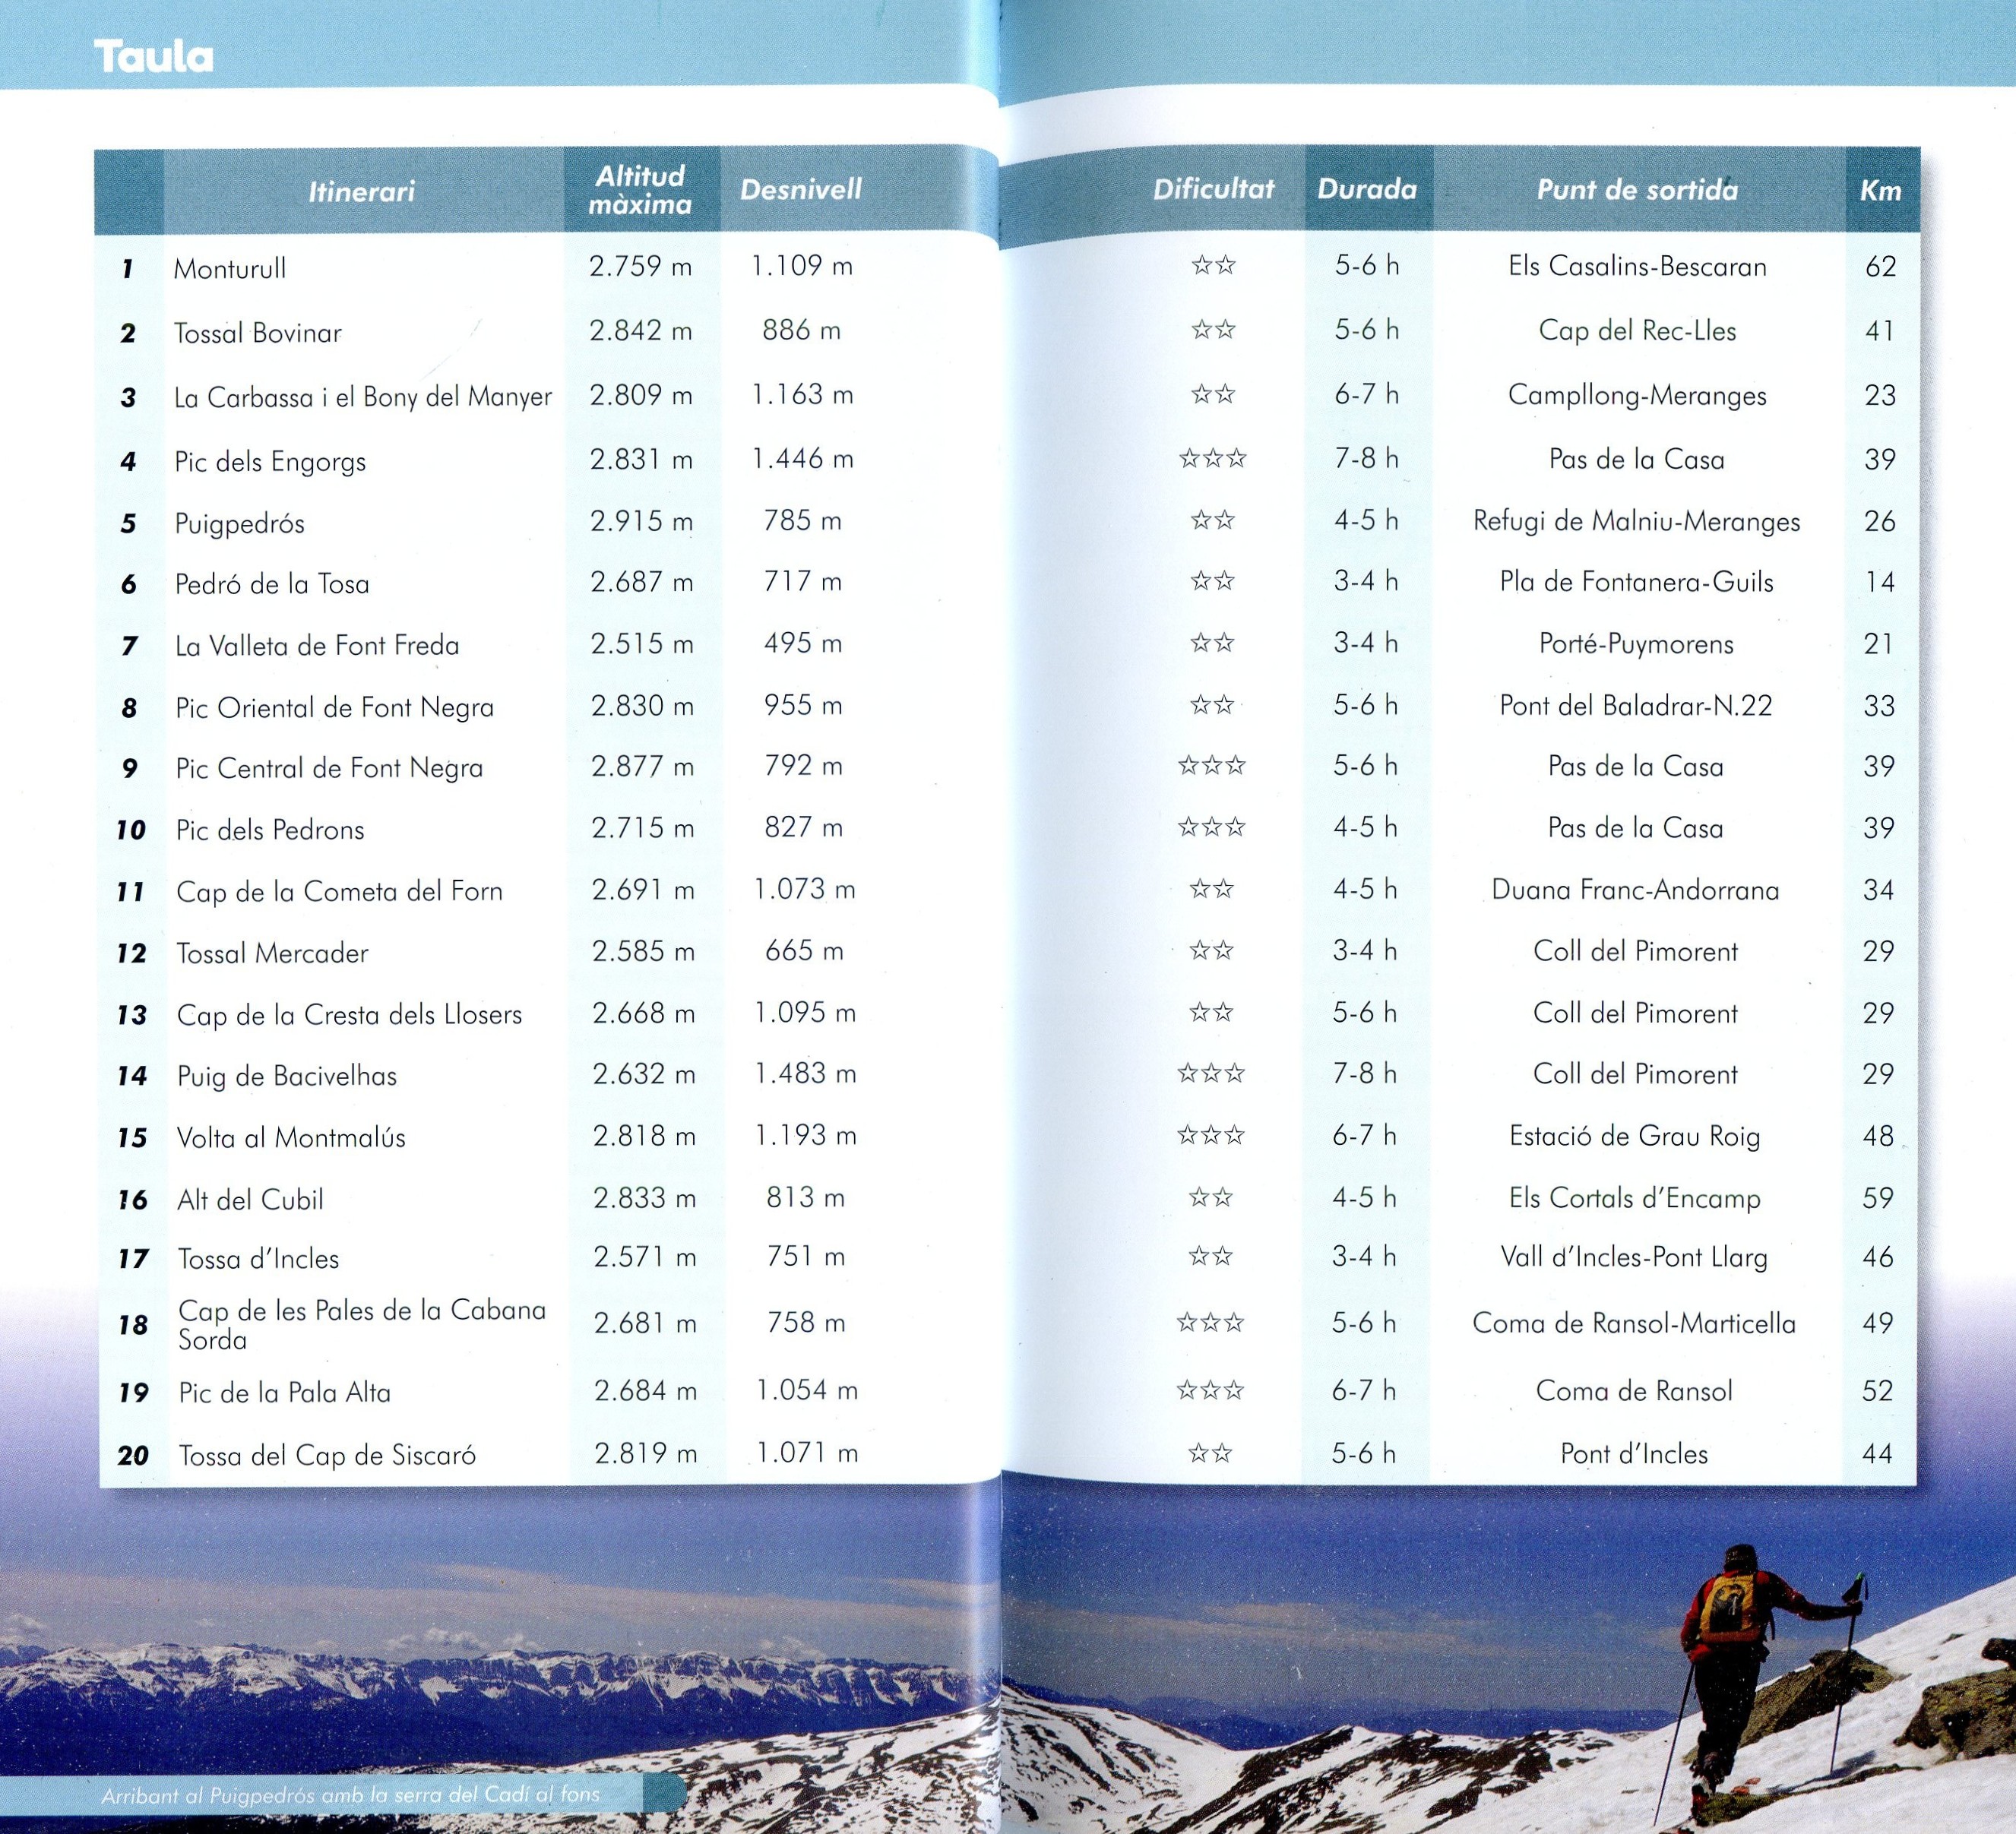The height and width of the screenshot is (1834, 2016).
Task: Click the Puigpedrós photo caption
Action: pos(350,1795)
